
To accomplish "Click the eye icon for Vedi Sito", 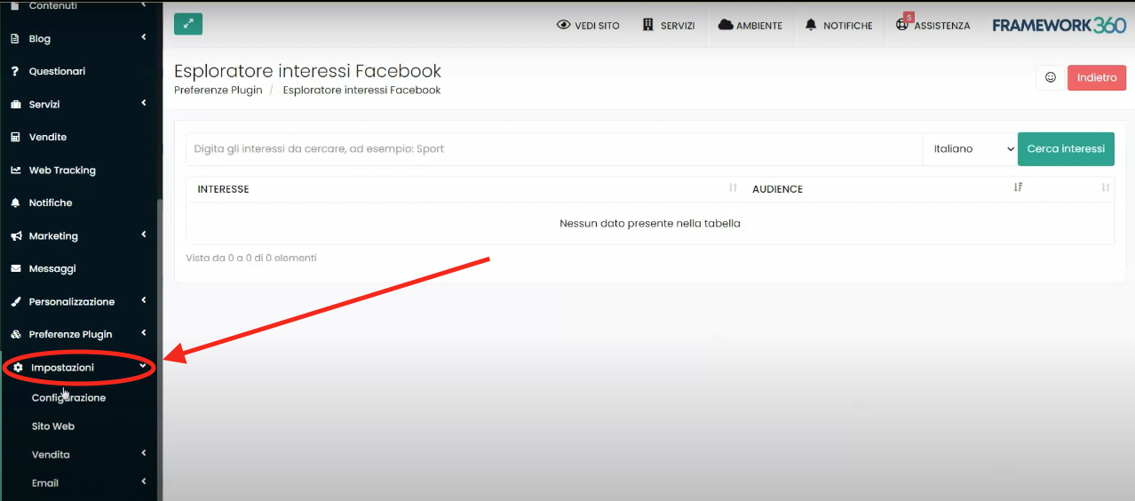I will coord(563,25).
